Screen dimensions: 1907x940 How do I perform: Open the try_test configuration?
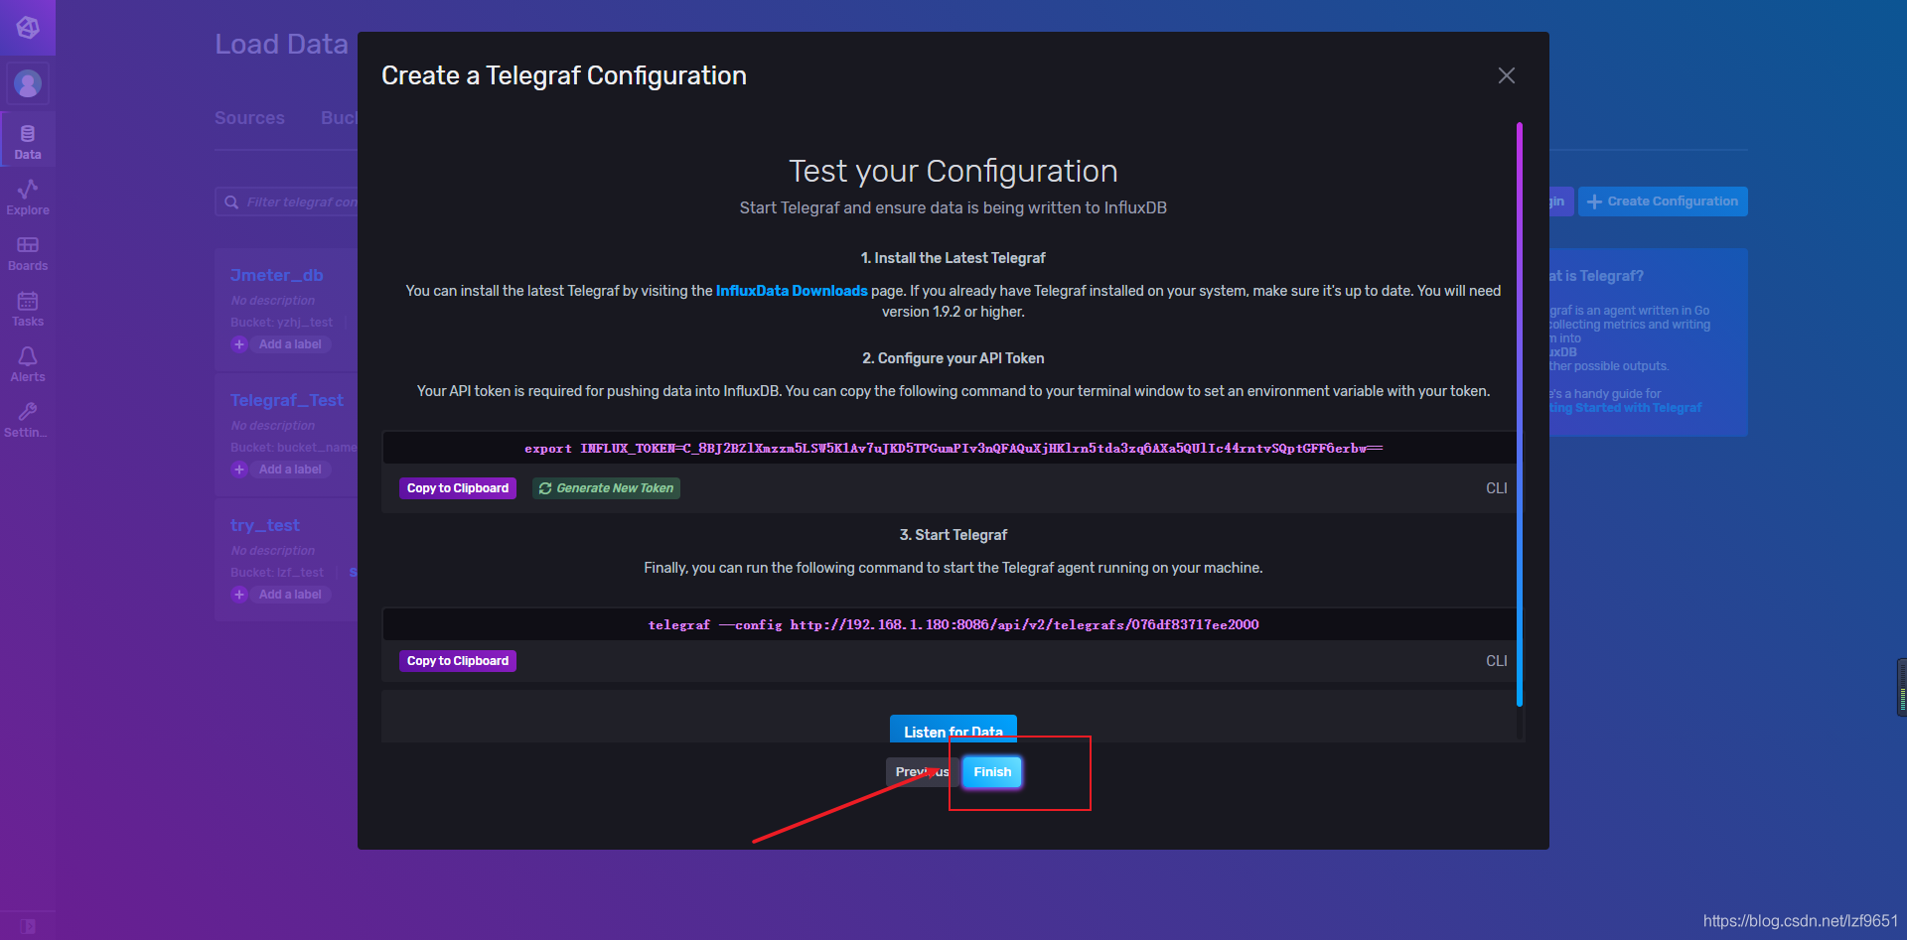click(265, 525)
